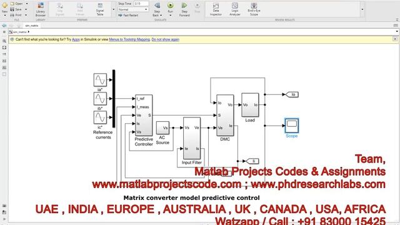Expand the Prepare gallery dropdown arrow
Image resolution: width=400 pixels, height=225 pixels.
[x=114, y=9]
